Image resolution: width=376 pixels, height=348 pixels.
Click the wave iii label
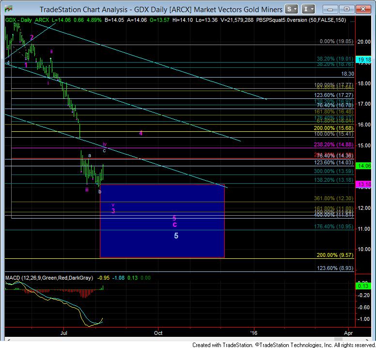coord(87,190)
